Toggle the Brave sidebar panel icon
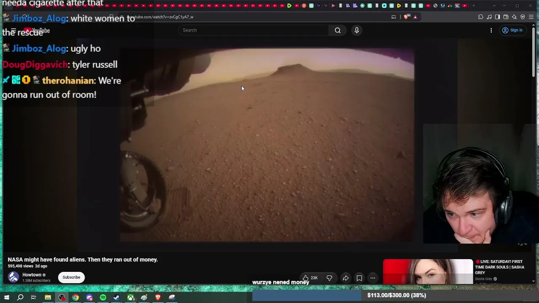The image size is (539, 303). (497, 17)
